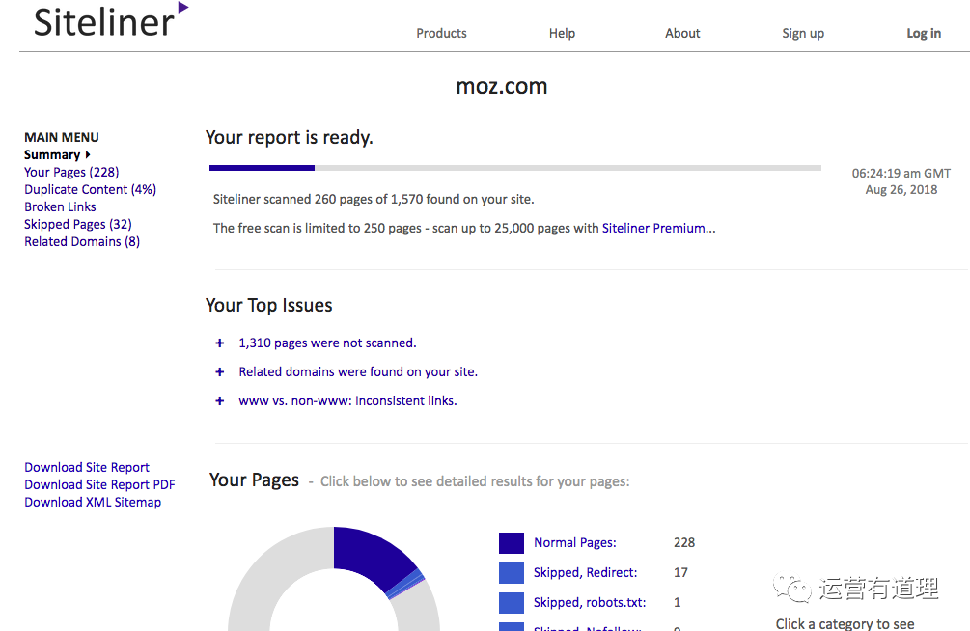The image size is (970, 631).
Task: Download the XML Sitemap
Action: coord(93,502)
